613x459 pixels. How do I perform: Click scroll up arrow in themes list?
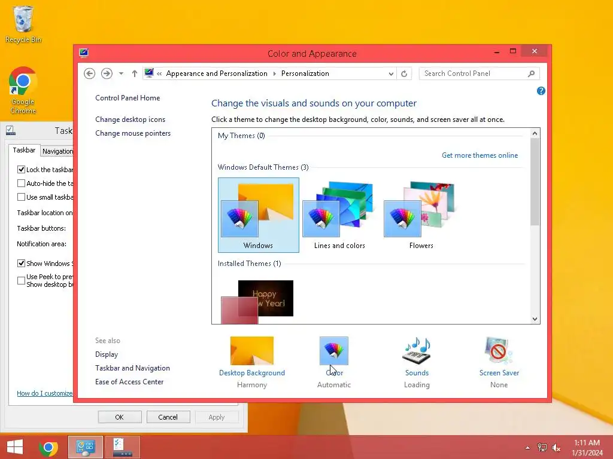coord(535,133)
